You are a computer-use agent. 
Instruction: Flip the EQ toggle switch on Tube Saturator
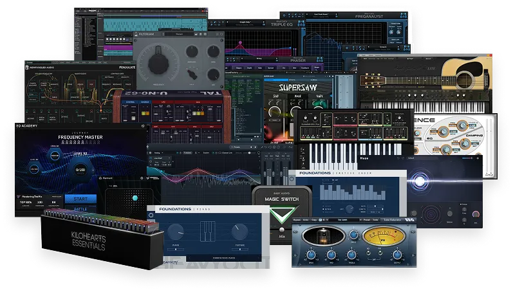coord(368,252)
